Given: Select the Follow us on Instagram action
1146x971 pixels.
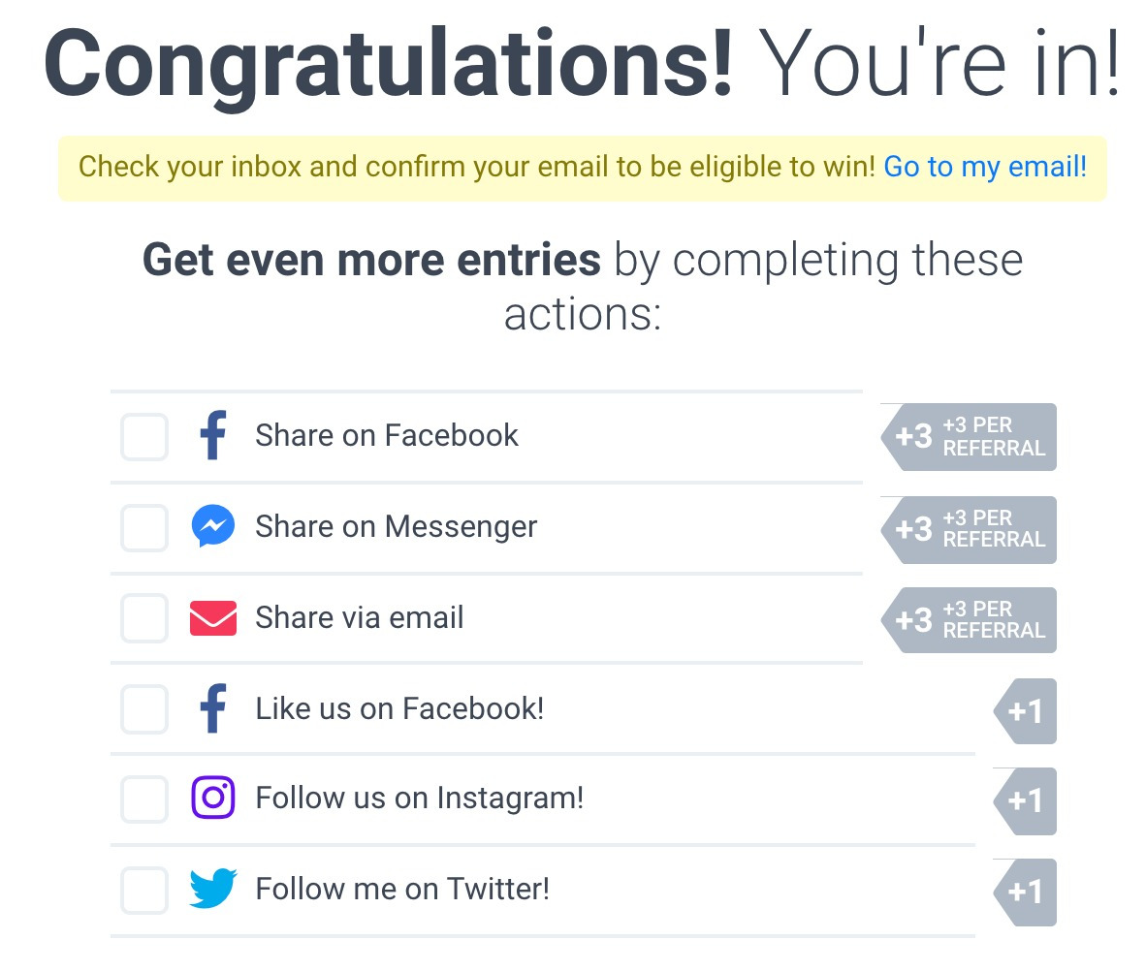Looking at the screenshot, I should [419, 798].
